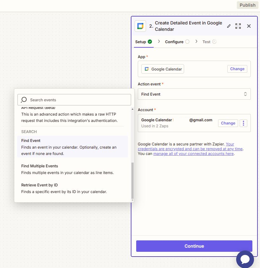Click the Configure step status circle
Image resolution: width=260 pixels, height=268 pixels.
[x=187, y=42]
